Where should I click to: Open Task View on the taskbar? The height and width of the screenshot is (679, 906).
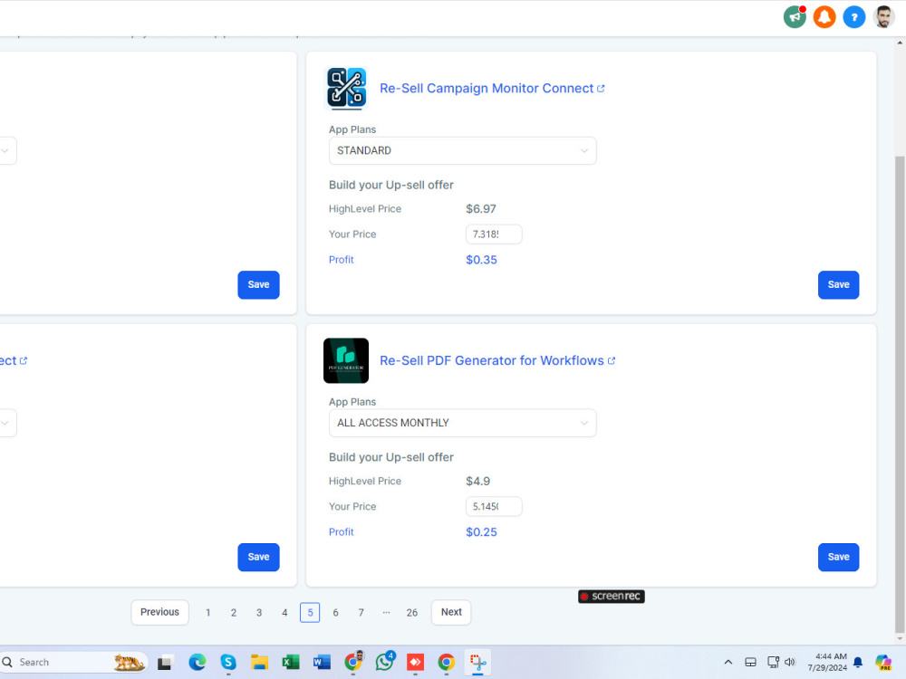point(165,663)
